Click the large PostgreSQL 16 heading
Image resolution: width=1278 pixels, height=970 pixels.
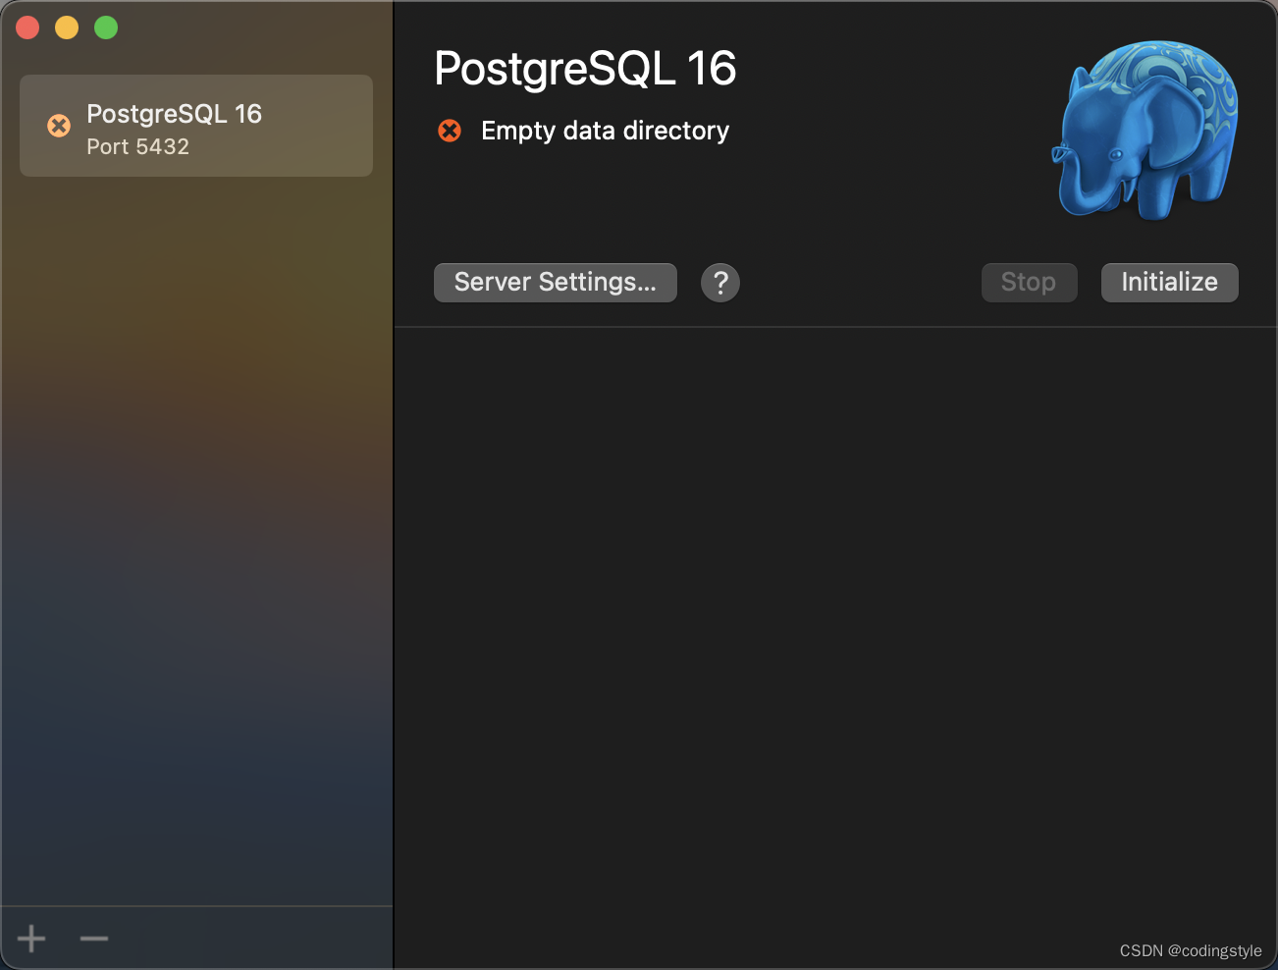pyautogui.click(x=585, y=69)
